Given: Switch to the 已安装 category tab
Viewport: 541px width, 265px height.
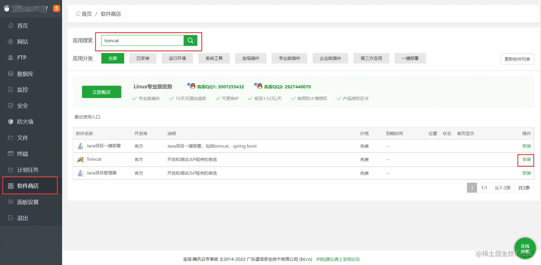Looking at the screenshot, I should click(143, 58).
